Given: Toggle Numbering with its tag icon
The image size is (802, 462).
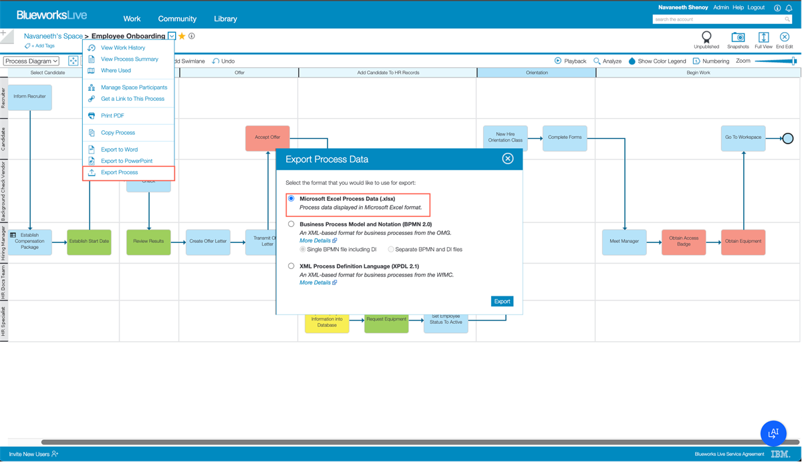Looking at the screenshot, I should (x=696, y=61).
